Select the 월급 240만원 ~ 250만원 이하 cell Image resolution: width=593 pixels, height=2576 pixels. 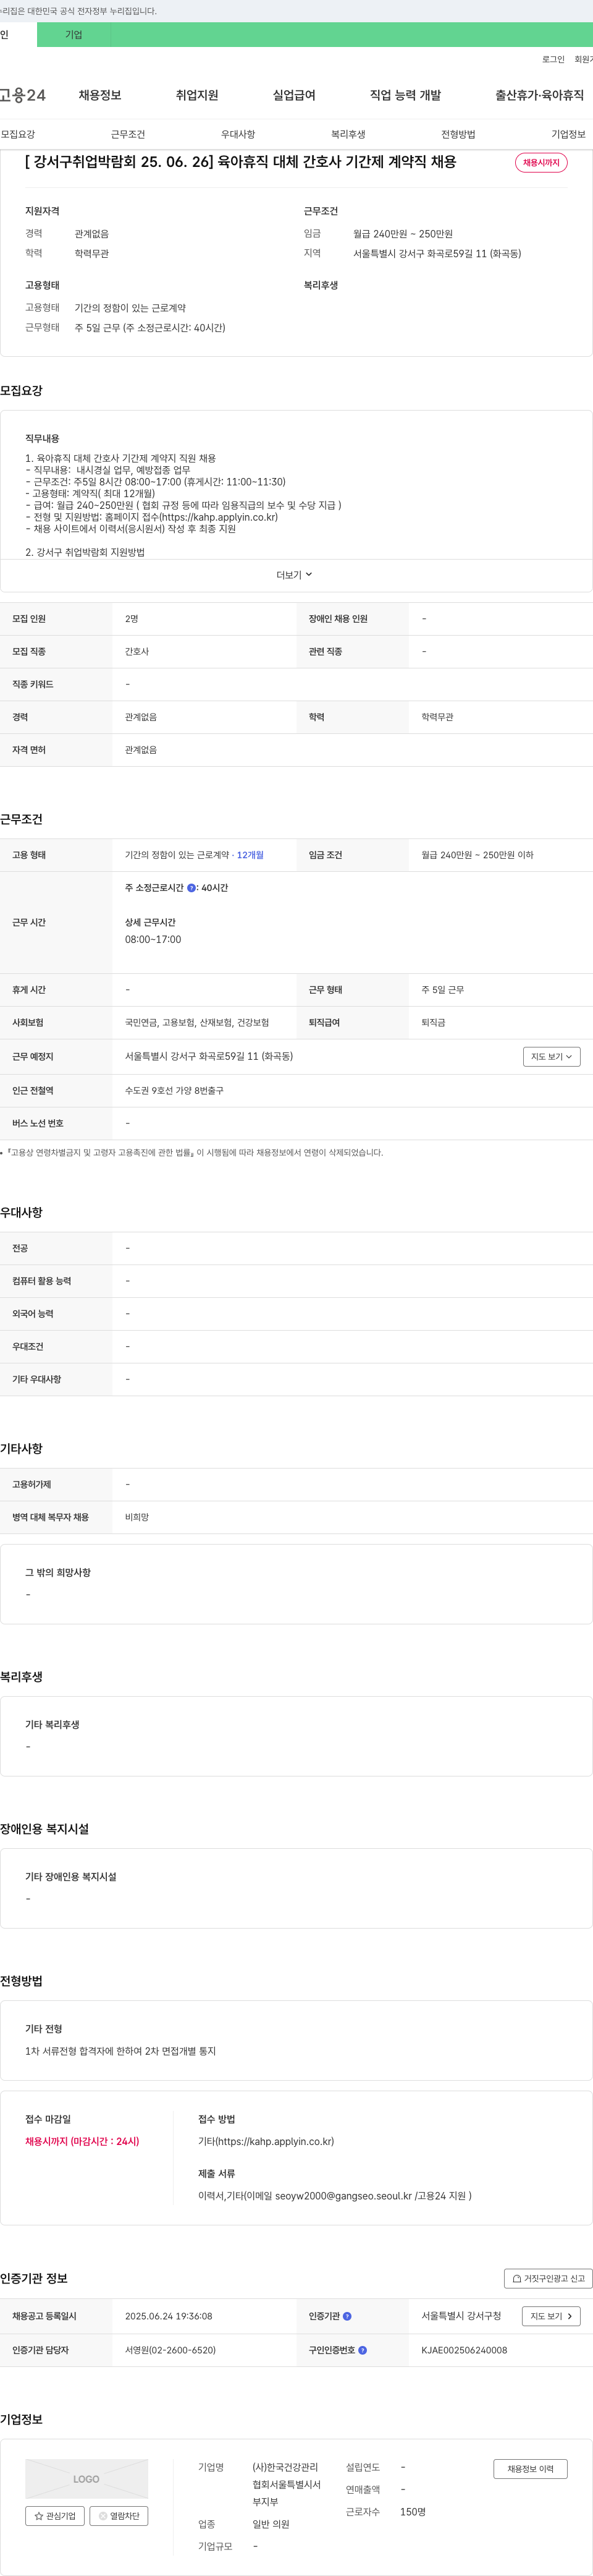(x=477, y=856)
